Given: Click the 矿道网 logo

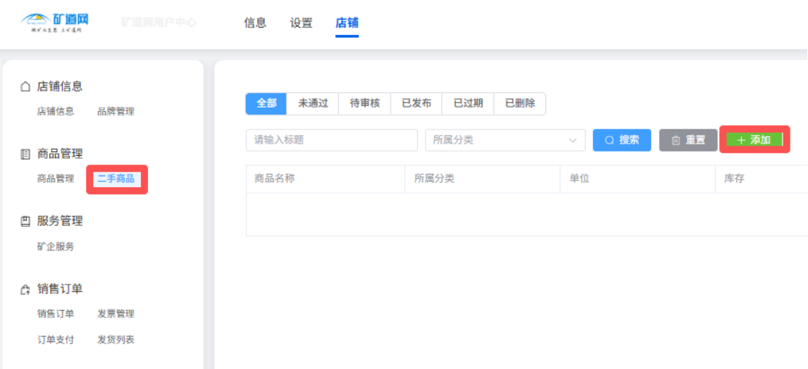Looking at the screenshot, I should coord(55,22).
